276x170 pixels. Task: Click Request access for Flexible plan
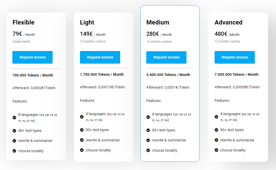(x=33, y=57)
